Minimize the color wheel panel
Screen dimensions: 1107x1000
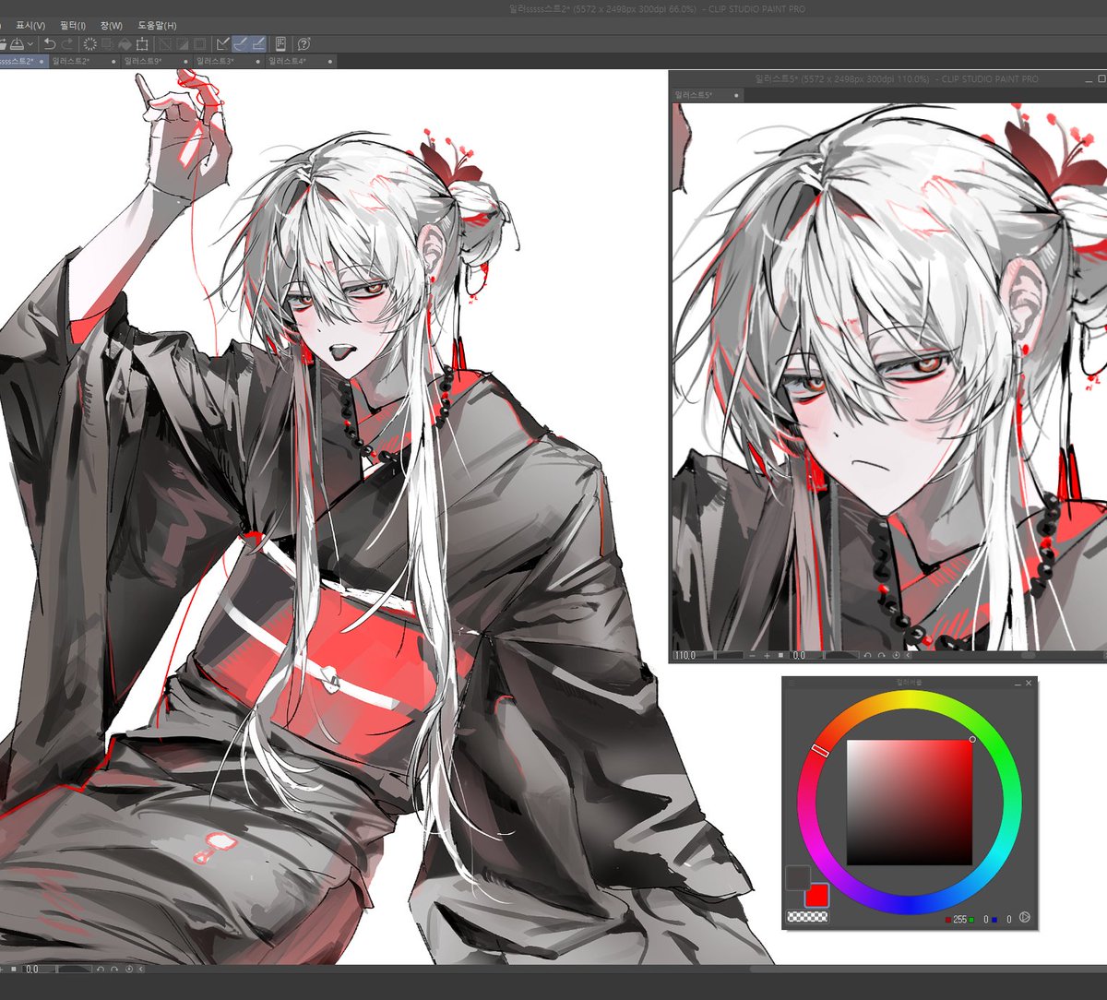click(1018, 684)
